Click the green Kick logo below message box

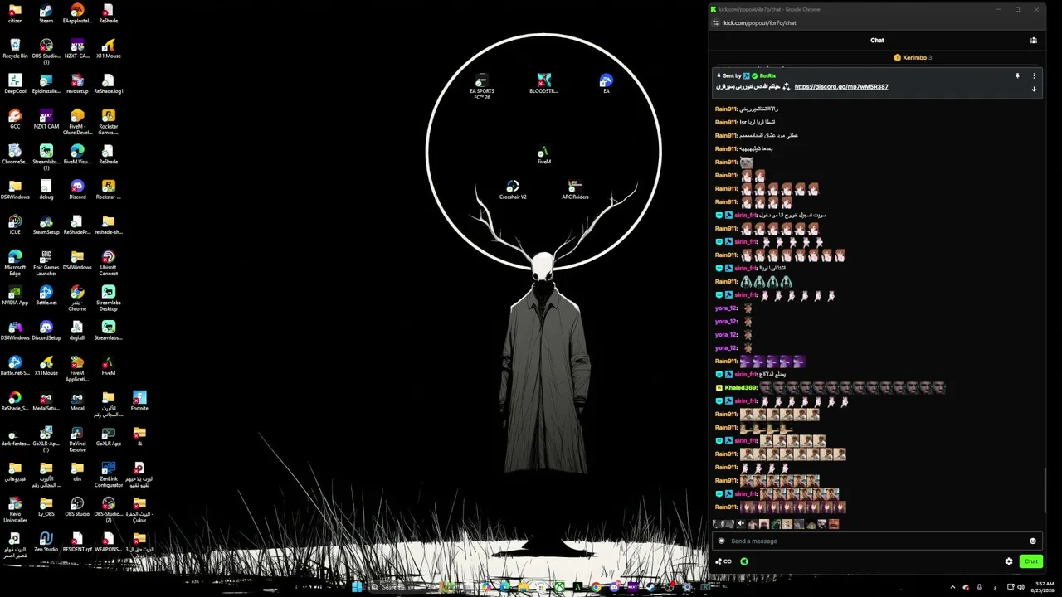(744, 561)
